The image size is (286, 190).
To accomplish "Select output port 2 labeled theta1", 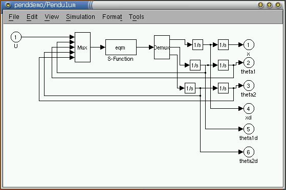I will click(249, 63).
